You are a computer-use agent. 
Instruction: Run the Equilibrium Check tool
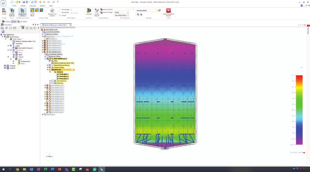[x=22, y=12]
